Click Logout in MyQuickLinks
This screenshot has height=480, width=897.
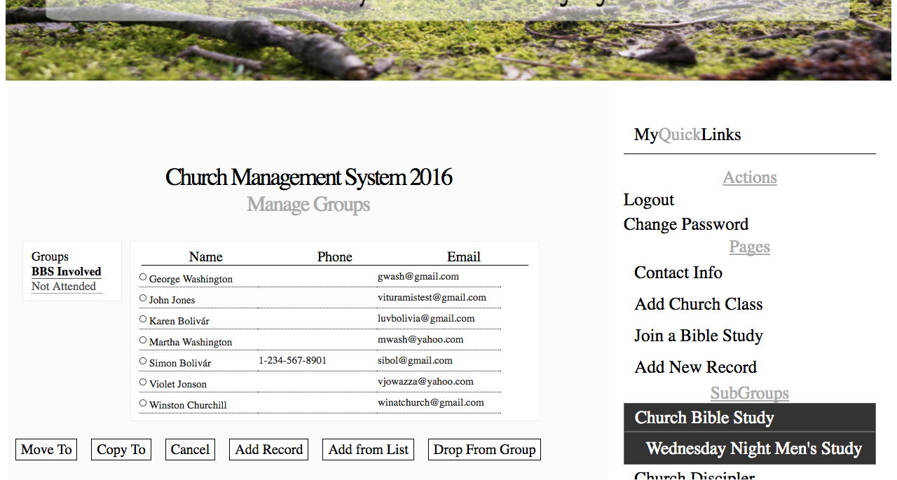click(x=648, y=200)
